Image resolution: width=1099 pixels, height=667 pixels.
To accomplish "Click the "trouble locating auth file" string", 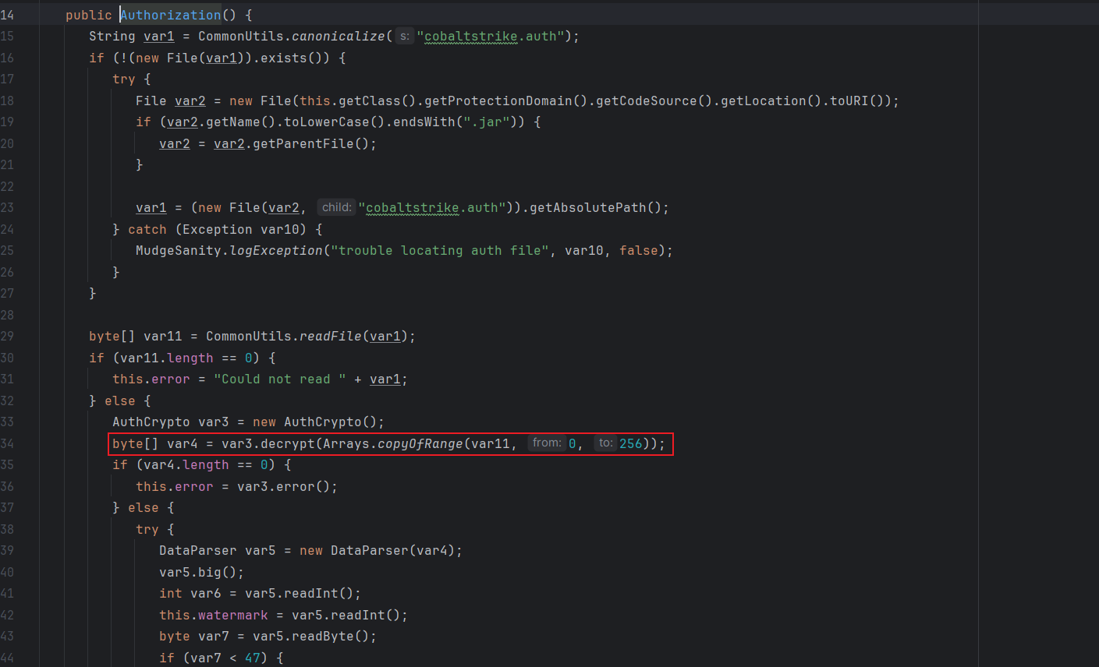I will pos(440,251).
